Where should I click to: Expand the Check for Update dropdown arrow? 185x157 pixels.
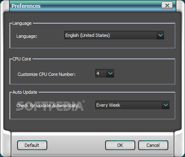point(166,105)
